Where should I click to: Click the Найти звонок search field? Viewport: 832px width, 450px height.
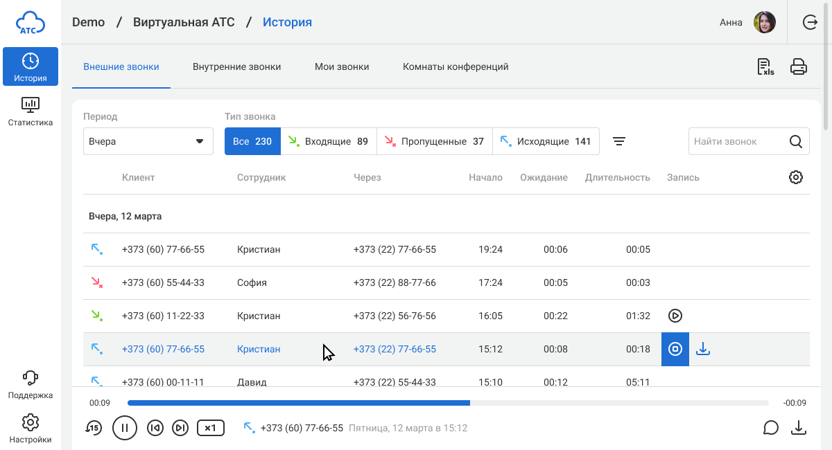[x=738, y=141]
